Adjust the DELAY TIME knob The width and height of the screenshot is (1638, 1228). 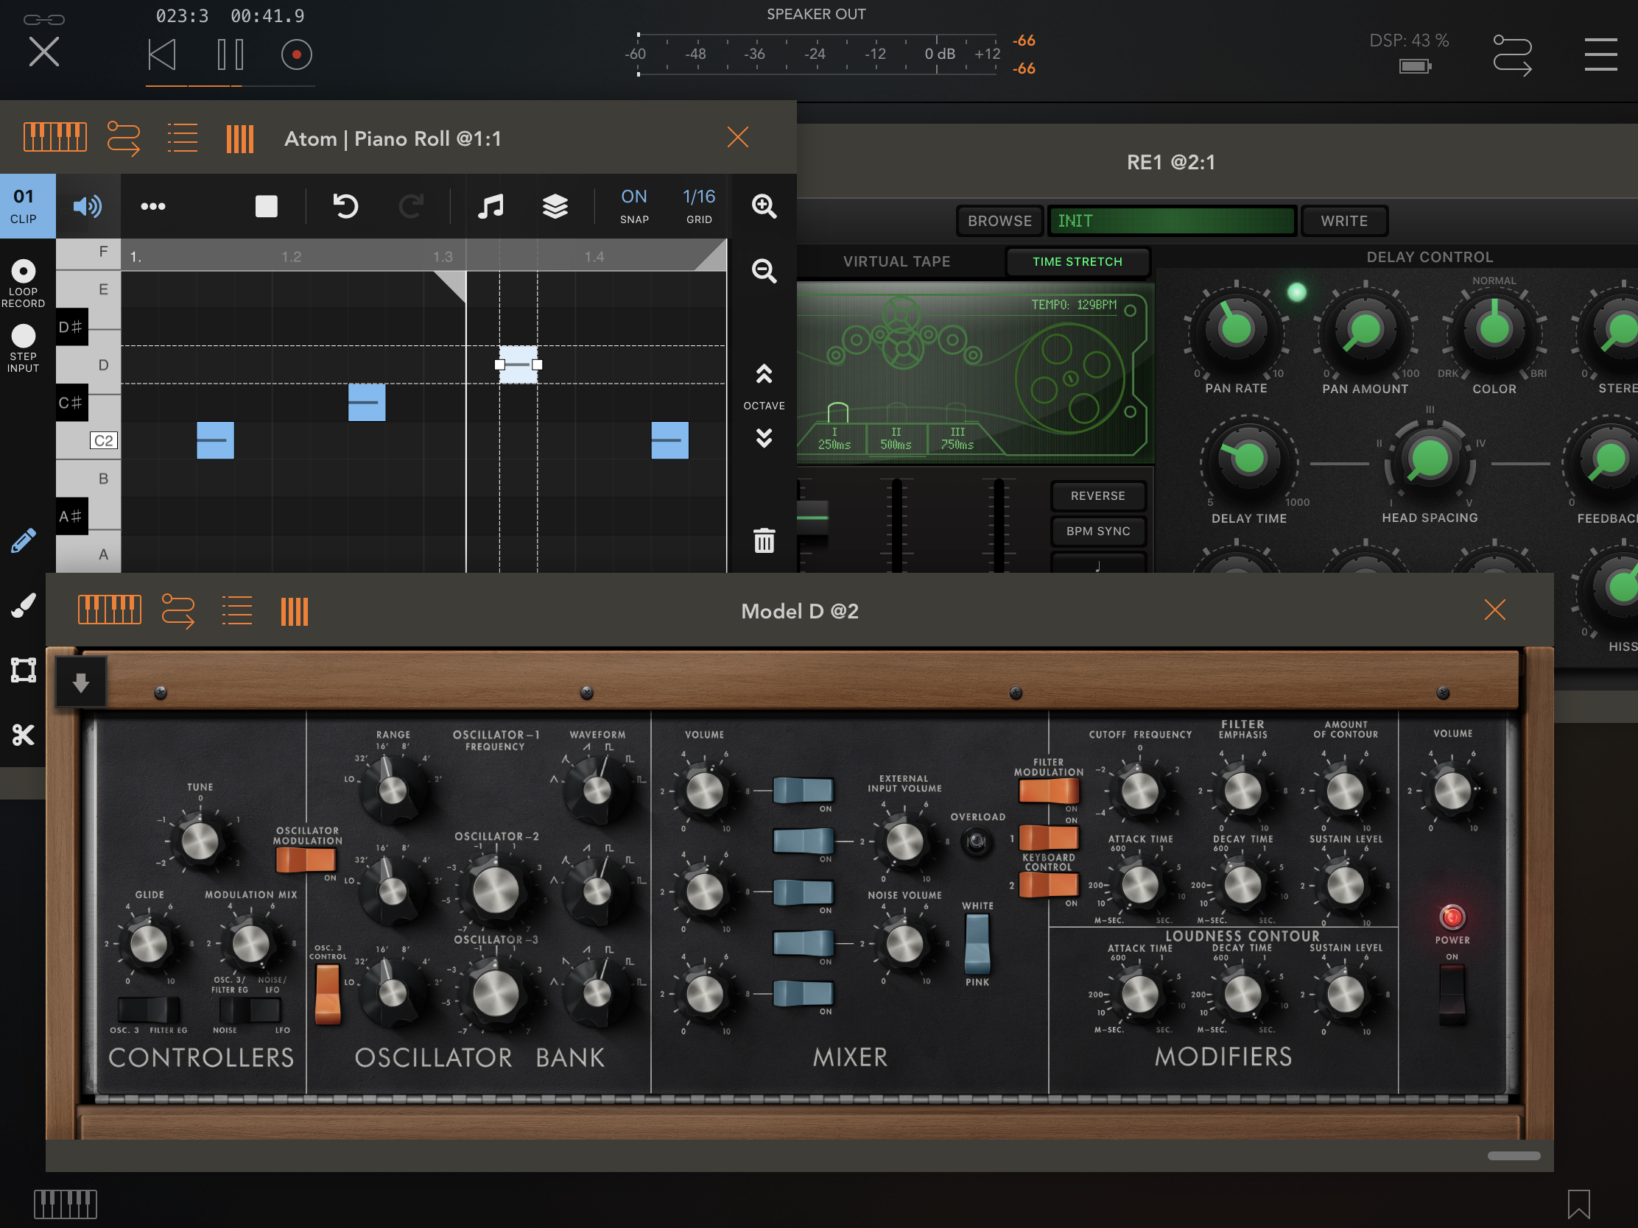coord(1249,459)
